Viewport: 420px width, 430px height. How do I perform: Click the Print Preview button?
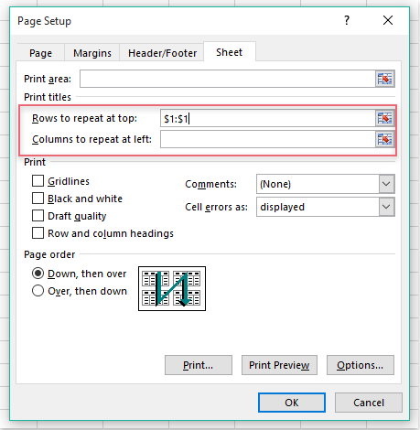click(279, 365)
